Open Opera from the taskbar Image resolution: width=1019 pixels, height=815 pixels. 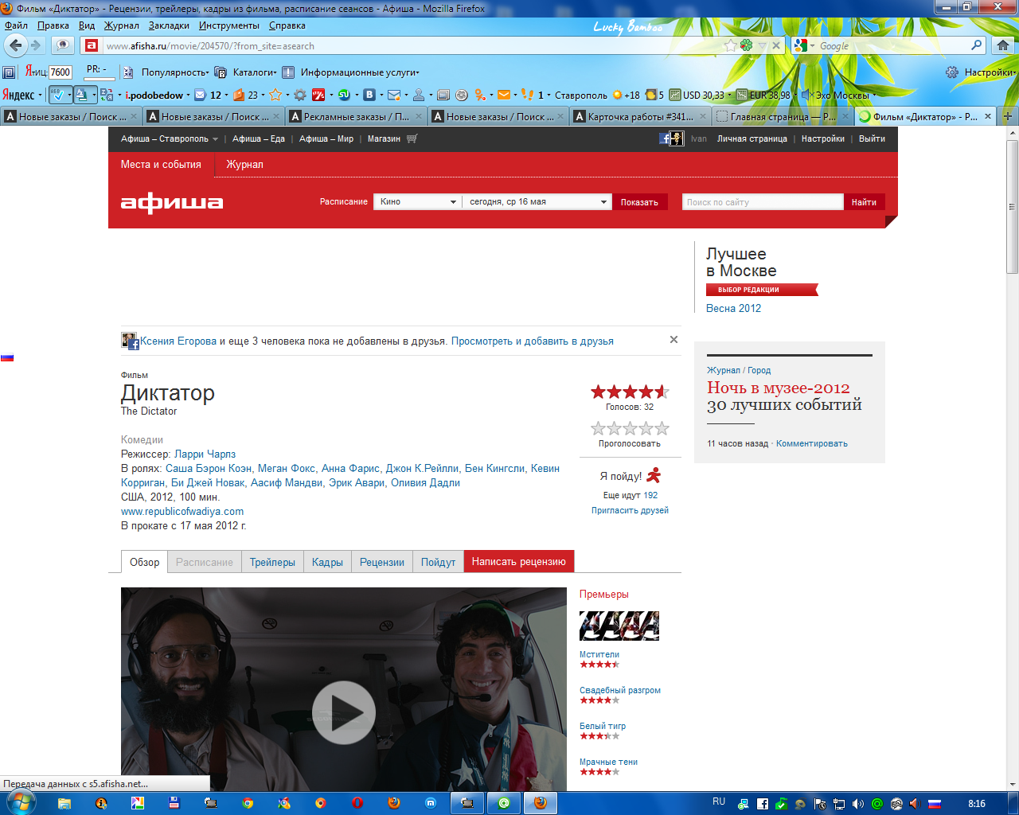357,803
